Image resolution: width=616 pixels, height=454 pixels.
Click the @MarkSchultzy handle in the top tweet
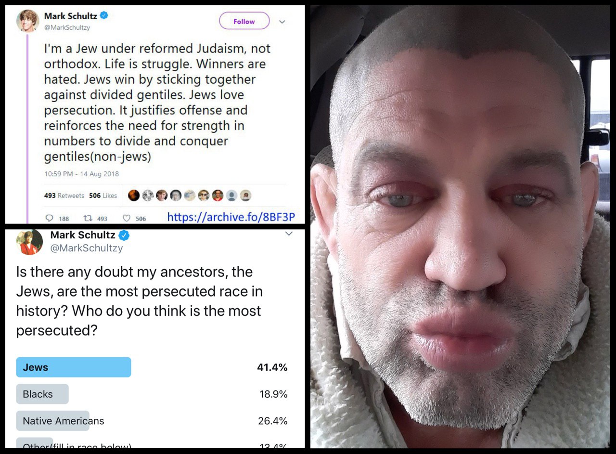(x=67, y=27)
